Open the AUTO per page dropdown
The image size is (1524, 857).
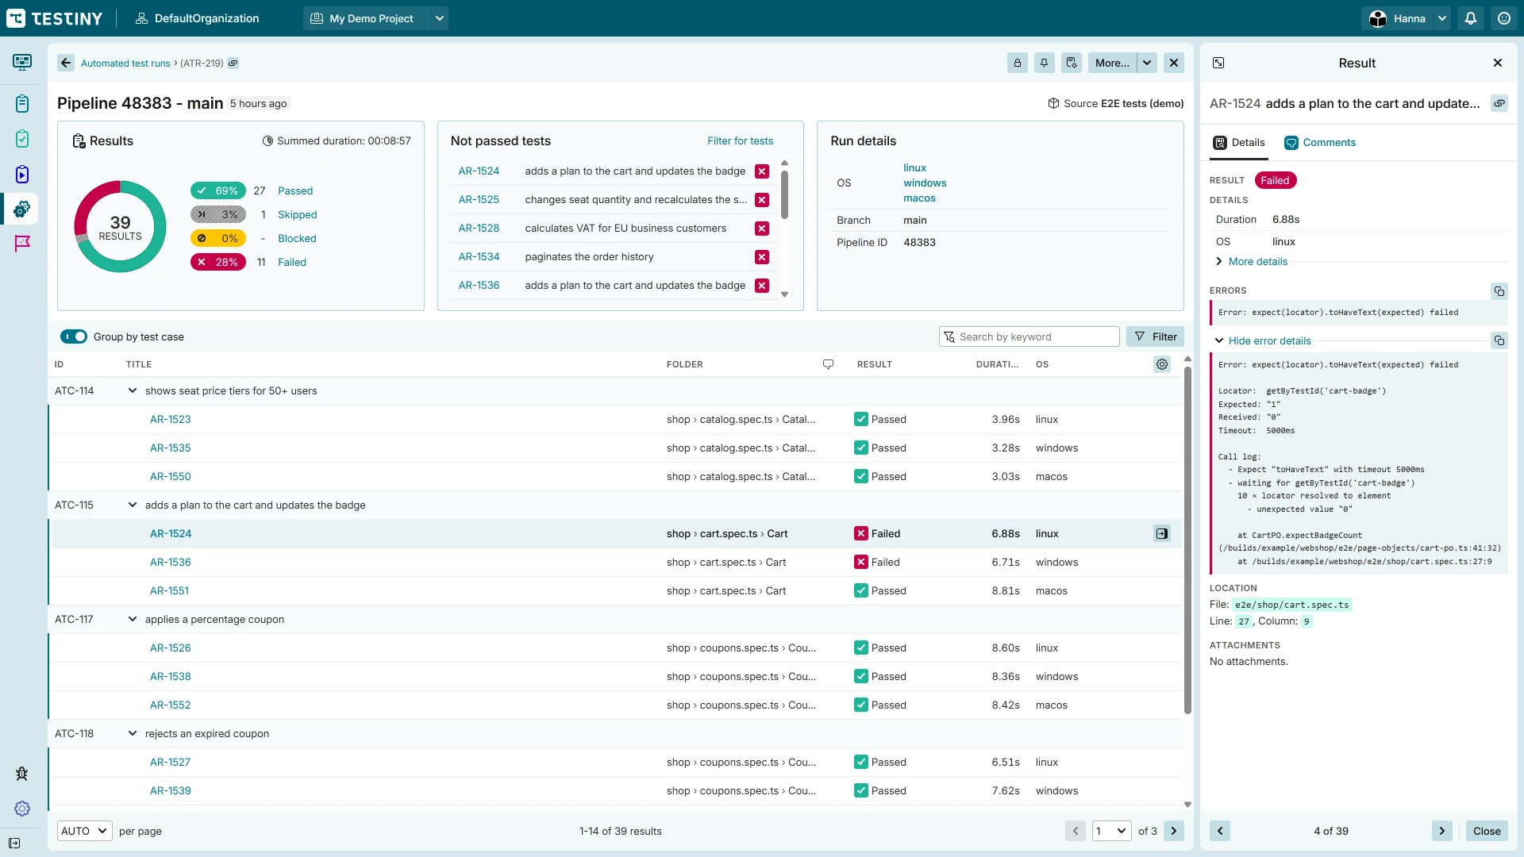point(85,831)
